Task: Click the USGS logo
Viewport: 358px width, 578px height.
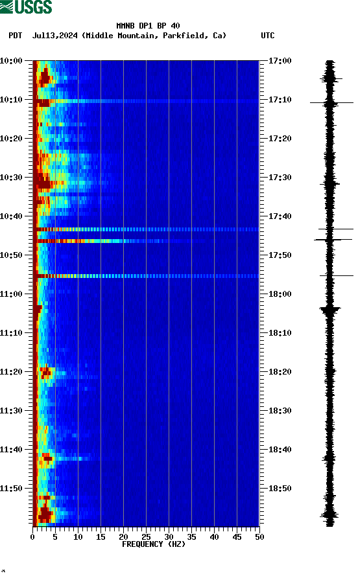Action: coord(26,6)
